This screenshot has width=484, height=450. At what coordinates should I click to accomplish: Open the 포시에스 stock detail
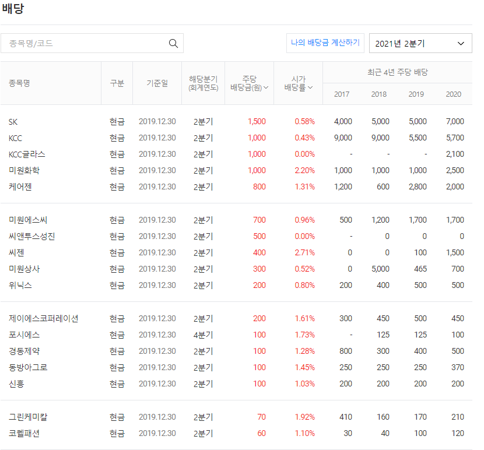tap(23, 335)
